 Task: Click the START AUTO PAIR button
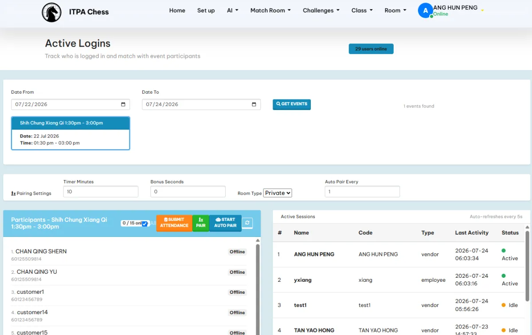[225, 223]
